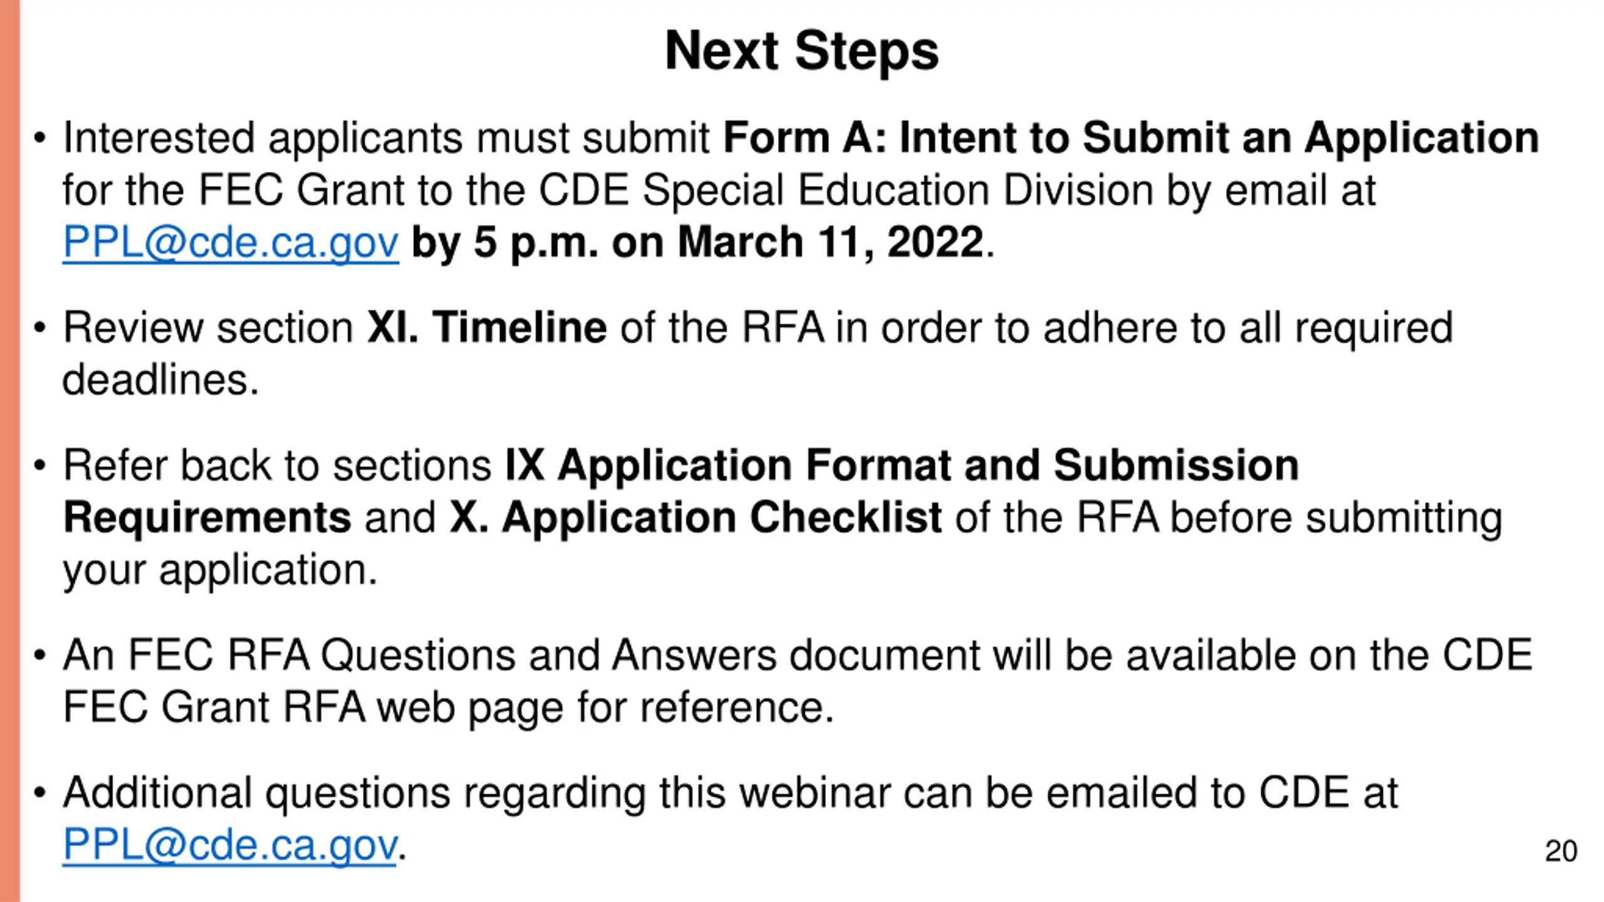
Task: Click the orange bar on slide edge
Action: coord(10,451)
